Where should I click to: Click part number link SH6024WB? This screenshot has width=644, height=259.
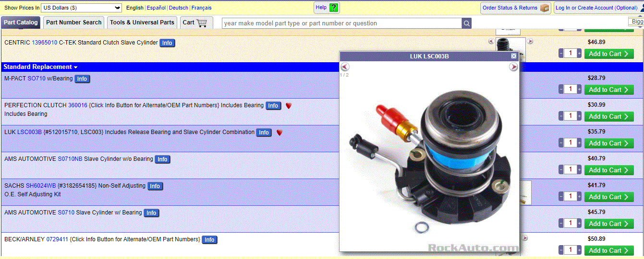tap(41, 186)
